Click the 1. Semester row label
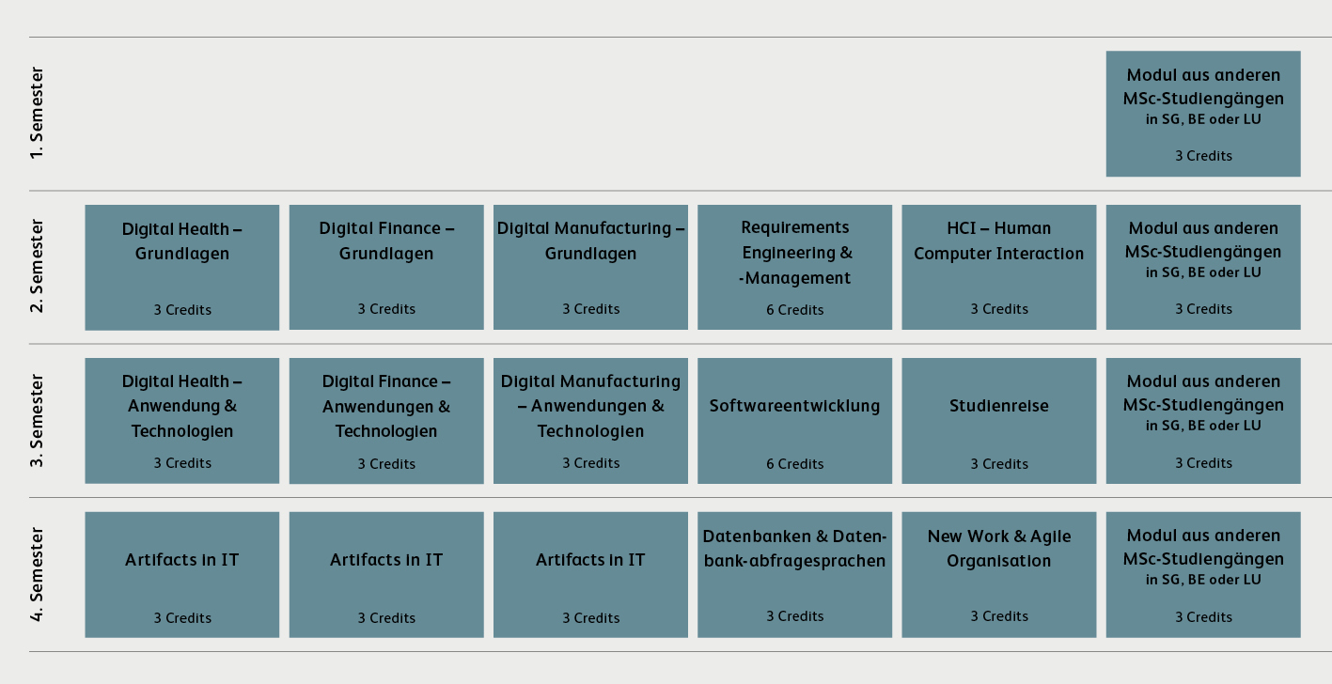This screenshot has width=1332, height=684. point(38,113)
